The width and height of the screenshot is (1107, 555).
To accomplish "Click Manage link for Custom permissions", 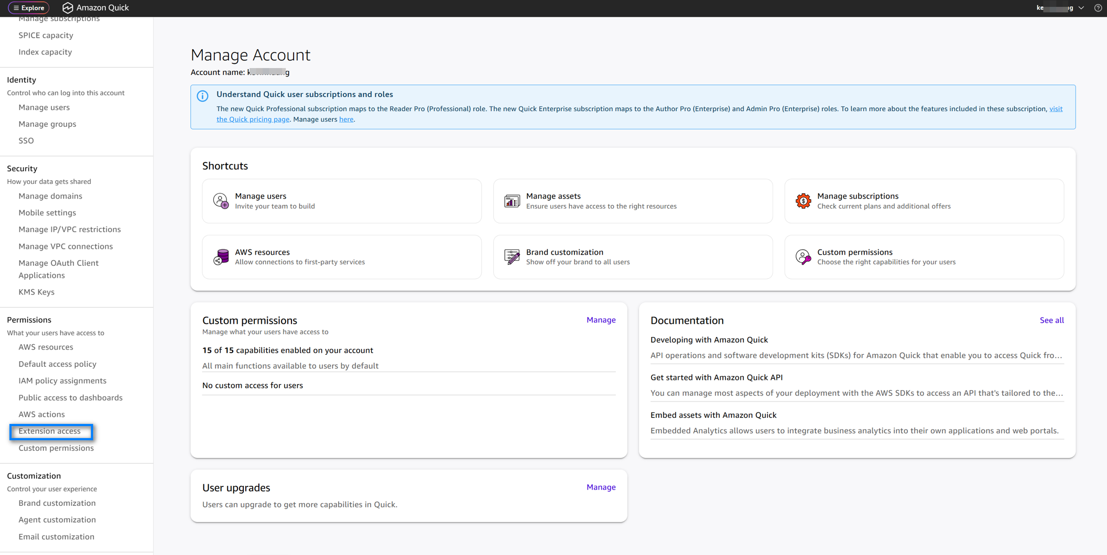I will click(601, 320).
